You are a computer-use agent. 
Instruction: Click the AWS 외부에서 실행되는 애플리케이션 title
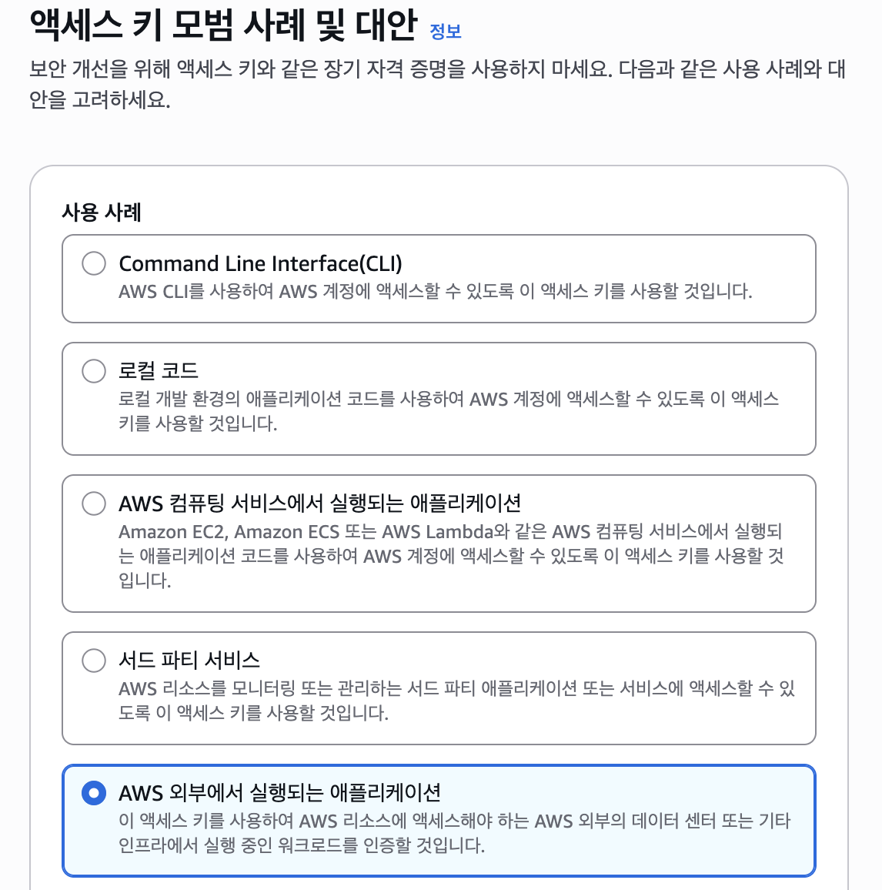click(x=279, y=793)
